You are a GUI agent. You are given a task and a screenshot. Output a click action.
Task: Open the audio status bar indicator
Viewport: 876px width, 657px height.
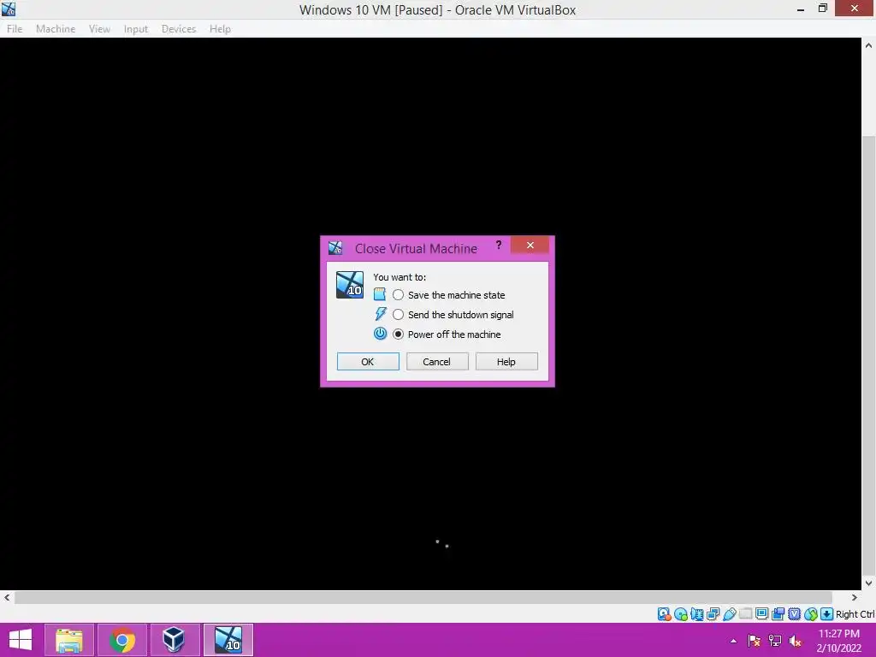click(696, 614)
